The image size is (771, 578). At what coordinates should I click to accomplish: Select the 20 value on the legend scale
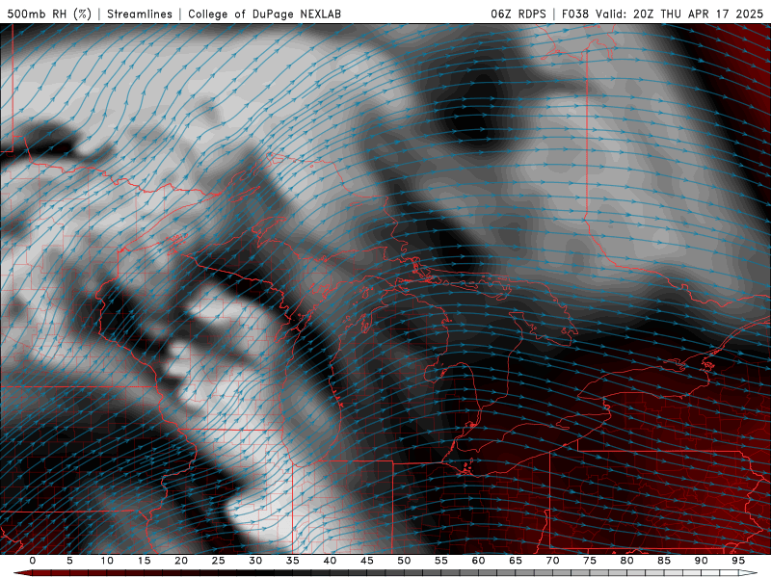(x=181, y=561)
